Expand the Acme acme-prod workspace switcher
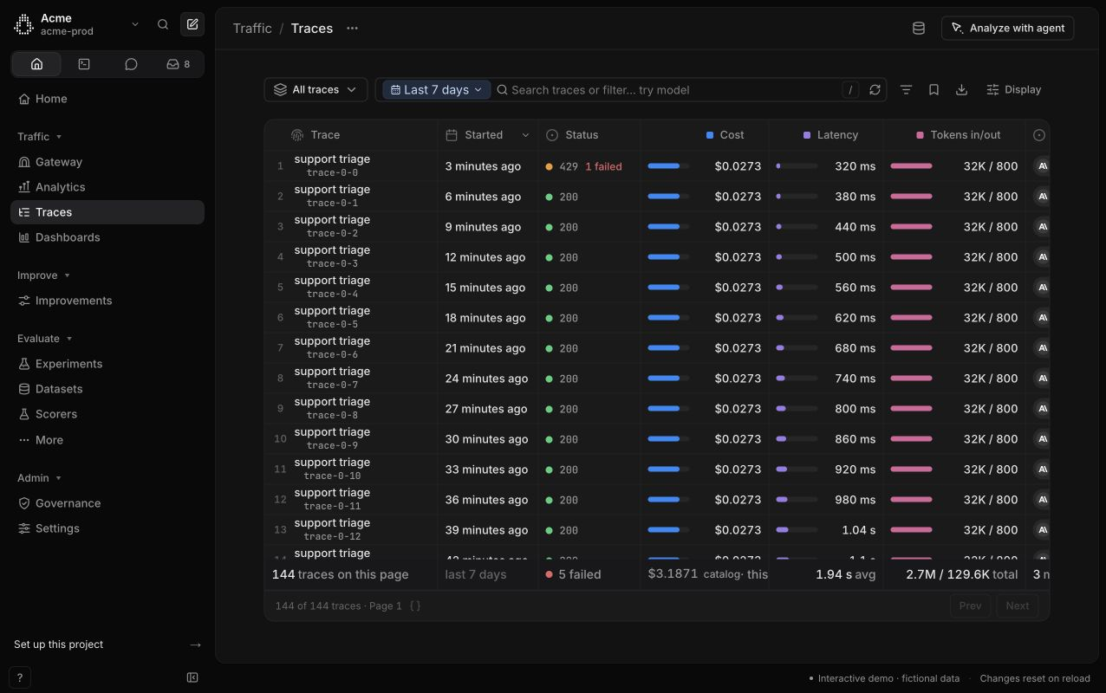This screenshot has height=693, width=1106. click(76, 24)
